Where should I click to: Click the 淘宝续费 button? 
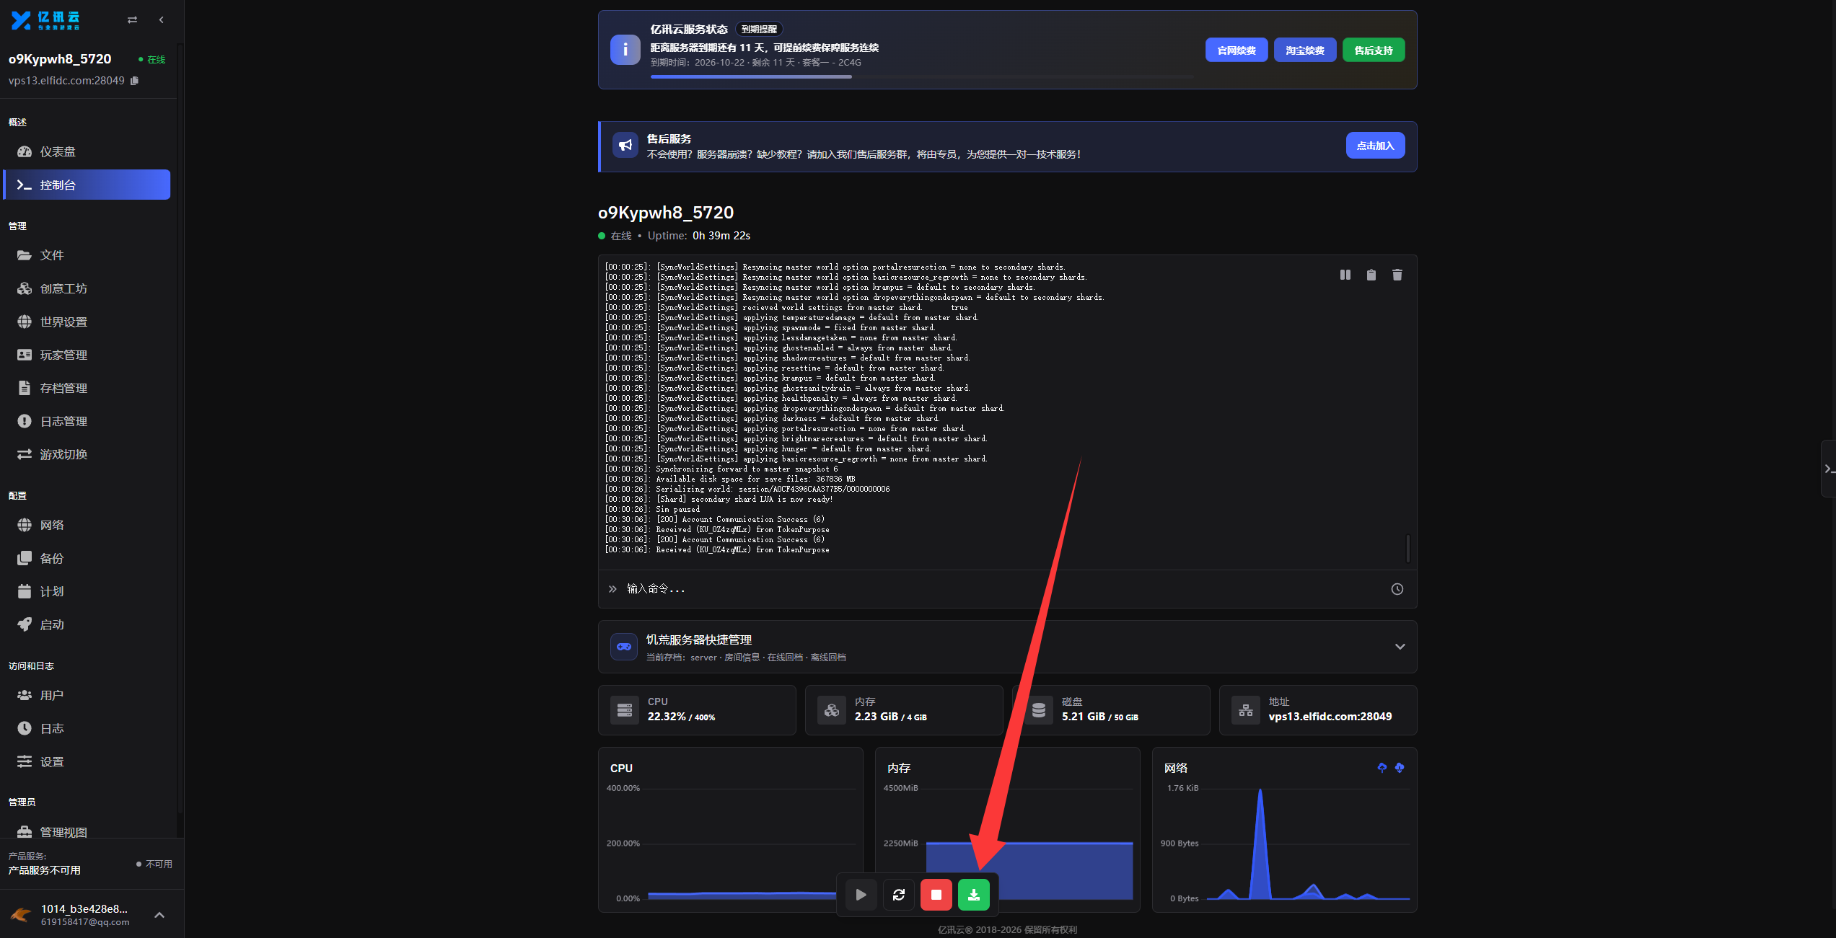(1305, 50)
